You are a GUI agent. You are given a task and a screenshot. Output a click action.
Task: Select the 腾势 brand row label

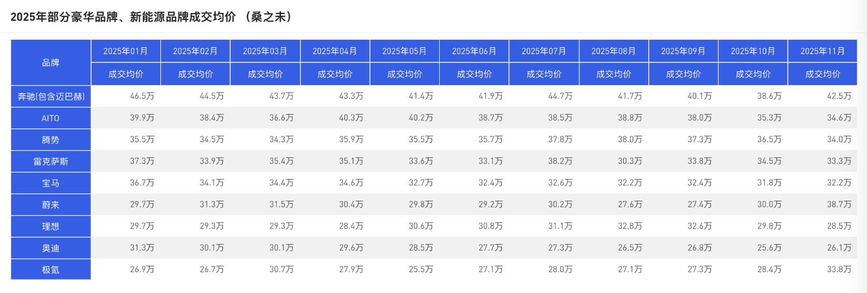tap(51, 140)
